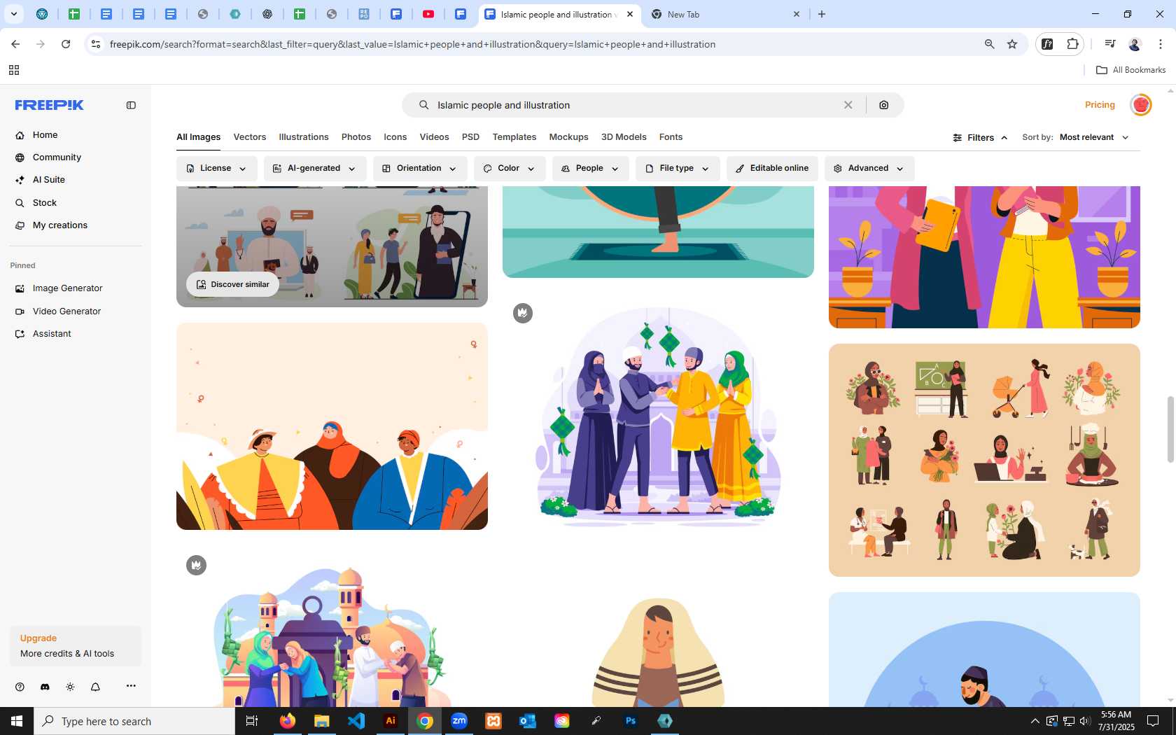Select the 3D Models tab

point(624,137)
